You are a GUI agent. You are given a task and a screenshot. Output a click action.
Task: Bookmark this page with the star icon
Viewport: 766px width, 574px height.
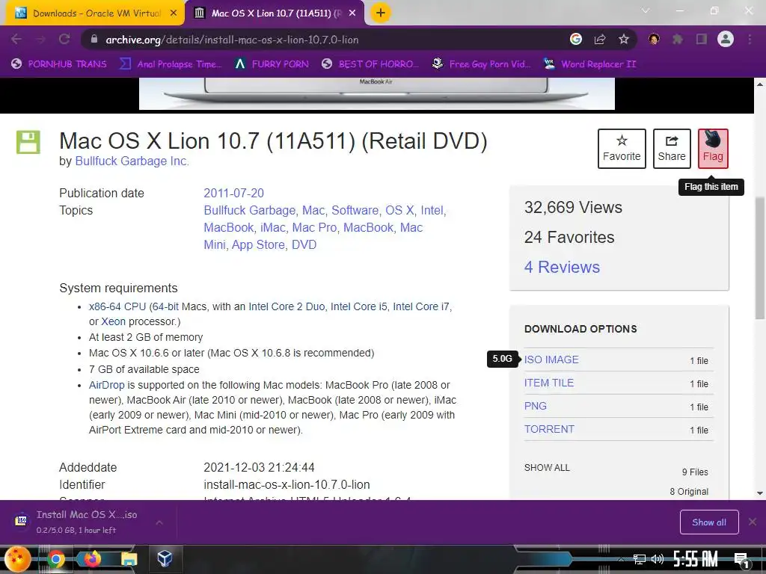click(x=624, y=40)
